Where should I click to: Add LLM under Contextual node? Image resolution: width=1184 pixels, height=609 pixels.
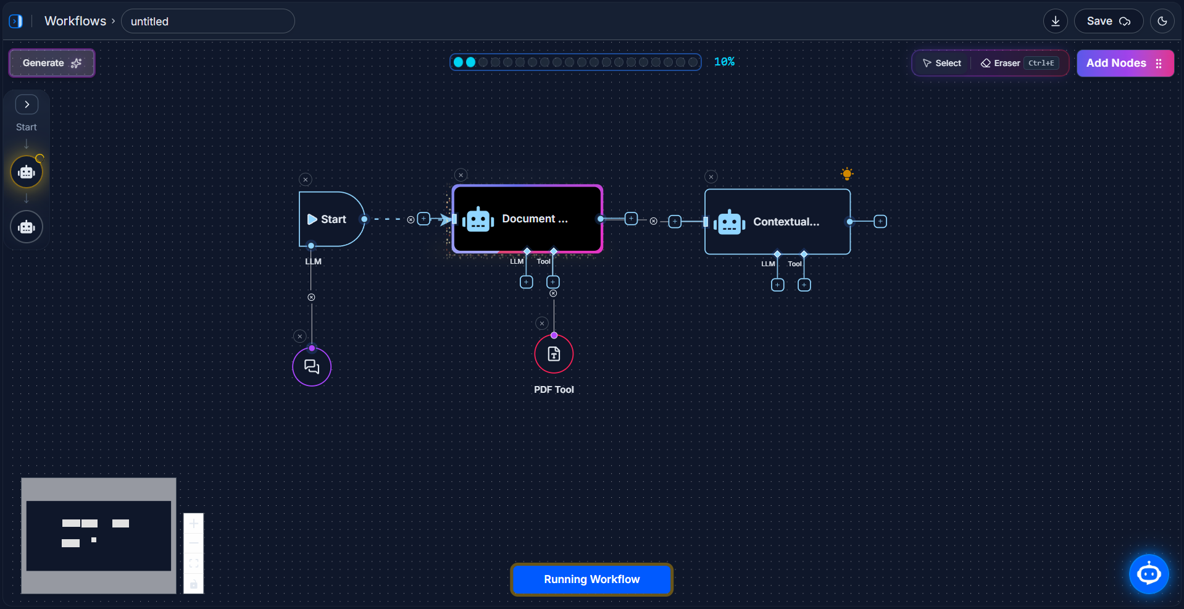pos(777,285)
